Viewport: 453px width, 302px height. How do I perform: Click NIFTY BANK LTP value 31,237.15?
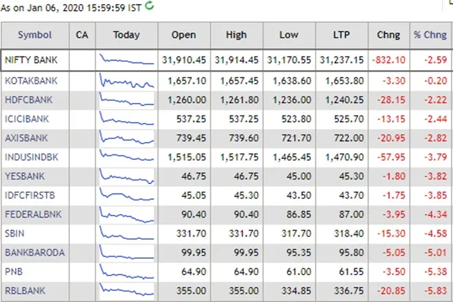342,60
